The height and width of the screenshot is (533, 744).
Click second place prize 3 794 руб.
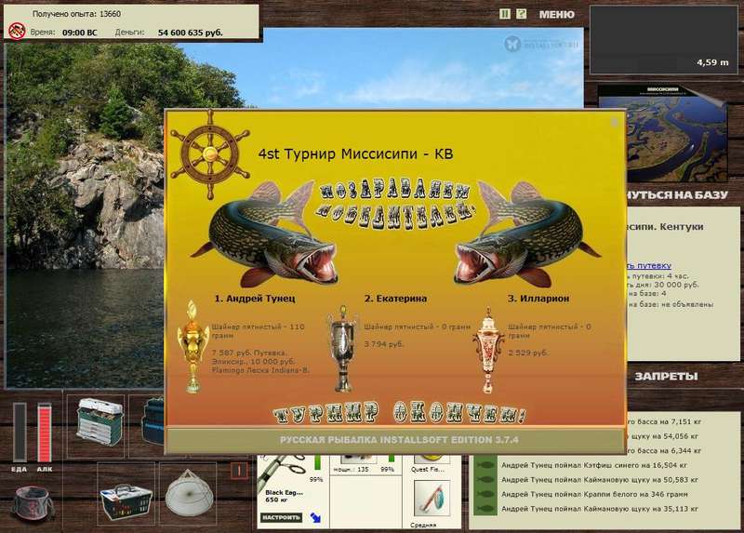(384, 344)
